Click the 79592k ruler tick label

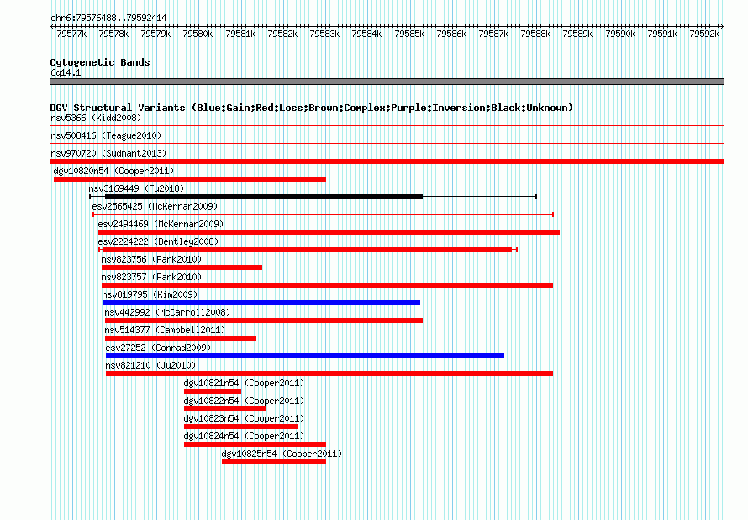tap(704, 34)
